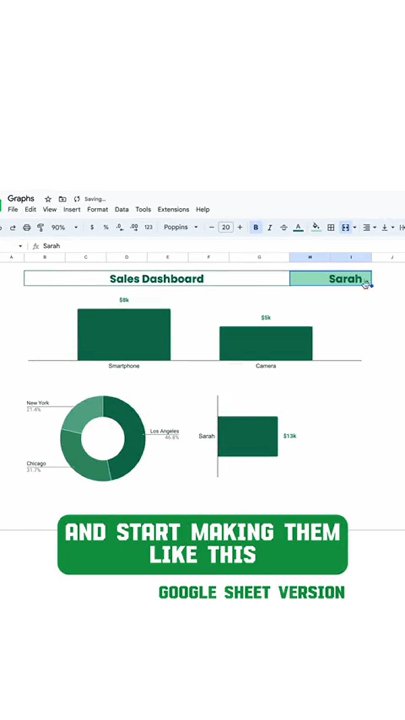Click the move to folder icon
This screenshot has height=720, width=405.
63,199
